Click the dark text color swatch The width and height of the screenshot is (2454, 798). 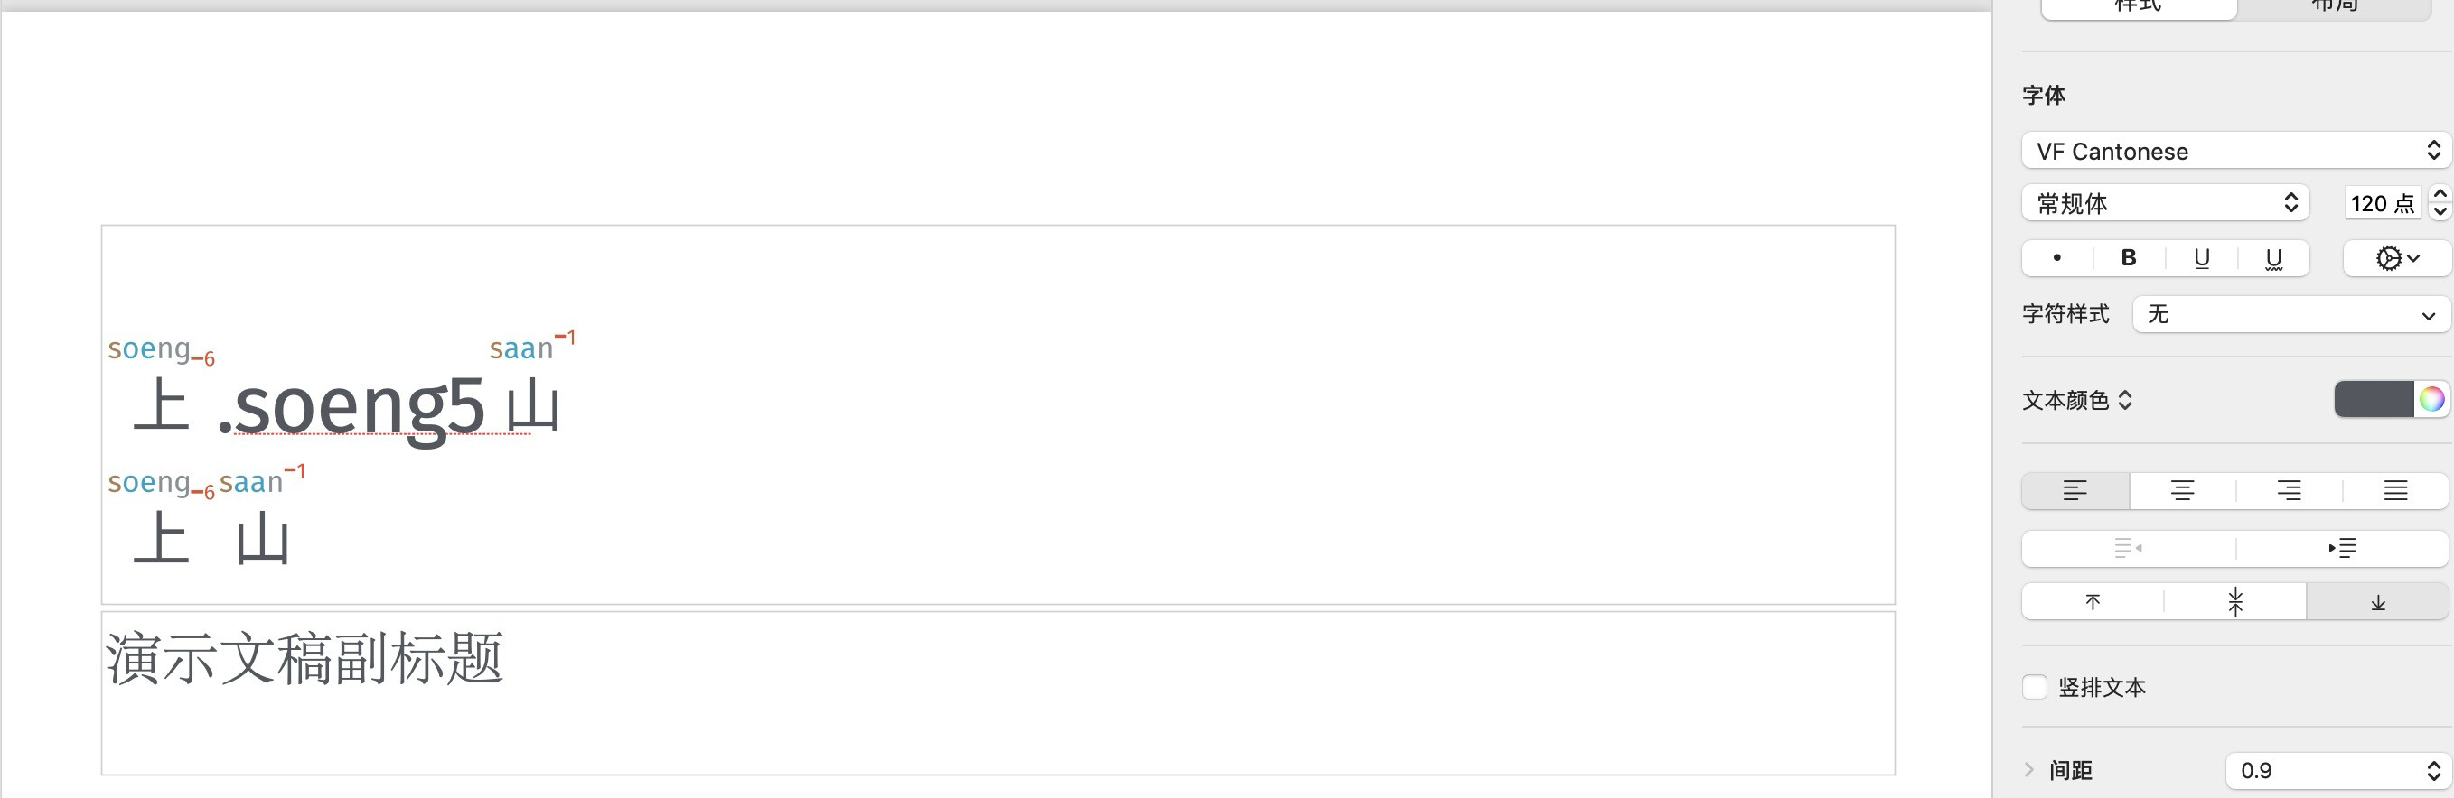[x=2373, y=399]
